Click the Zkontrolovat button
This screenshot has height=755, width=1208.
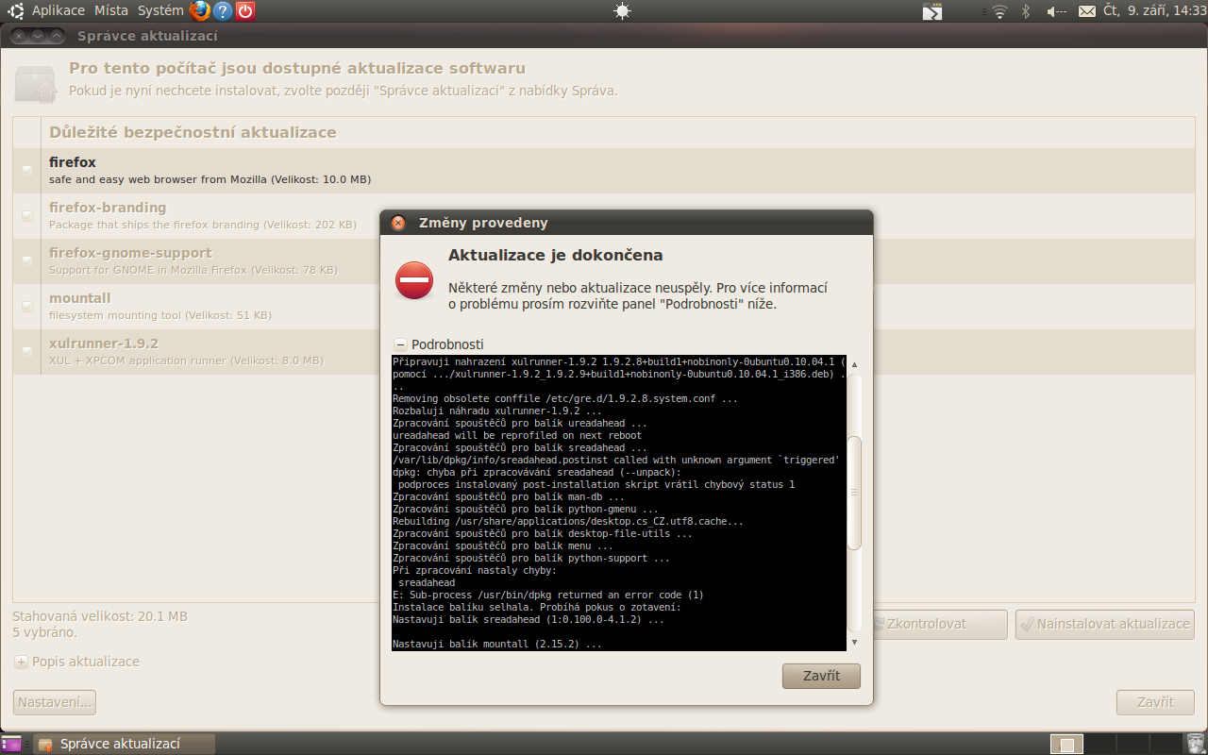click(939, 624)
